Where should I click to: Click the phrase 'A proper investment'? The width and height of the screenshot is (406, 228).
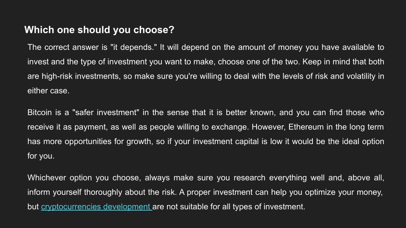tap(216, 192)
